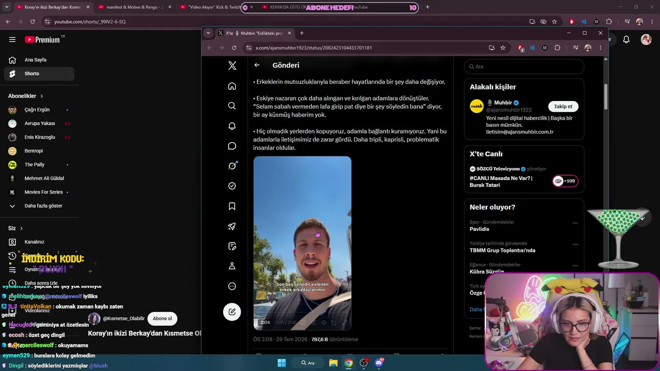Open File Explorer from taskbar
This screenshot has height=371, width=660.
(333, 363)
